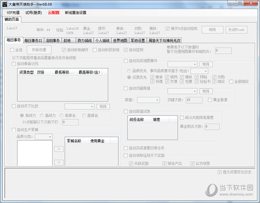Screen dimensions: 260x203
Task: Toggle 自动收获封地 checkbox
Action: click(106, 50)
